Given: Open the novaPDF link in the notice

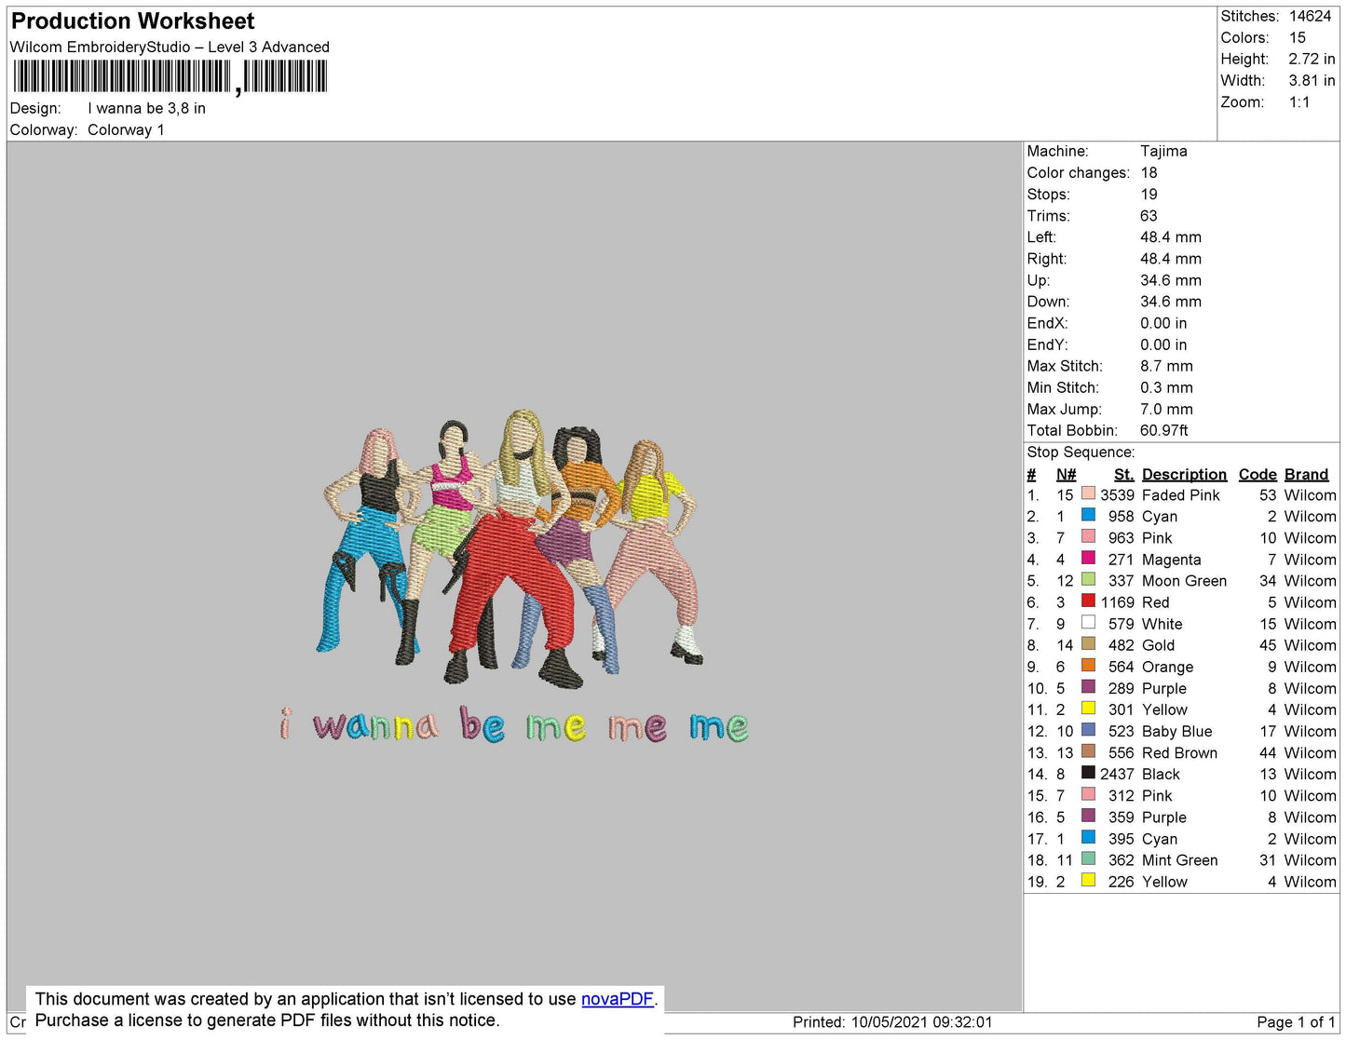Looking at the screenshot, I should (x=618, y=999).
